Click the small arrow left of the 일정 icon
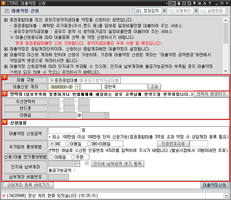The height and width of the screenshot is (200, 231). pyautogui.click(x=167, y=3)
